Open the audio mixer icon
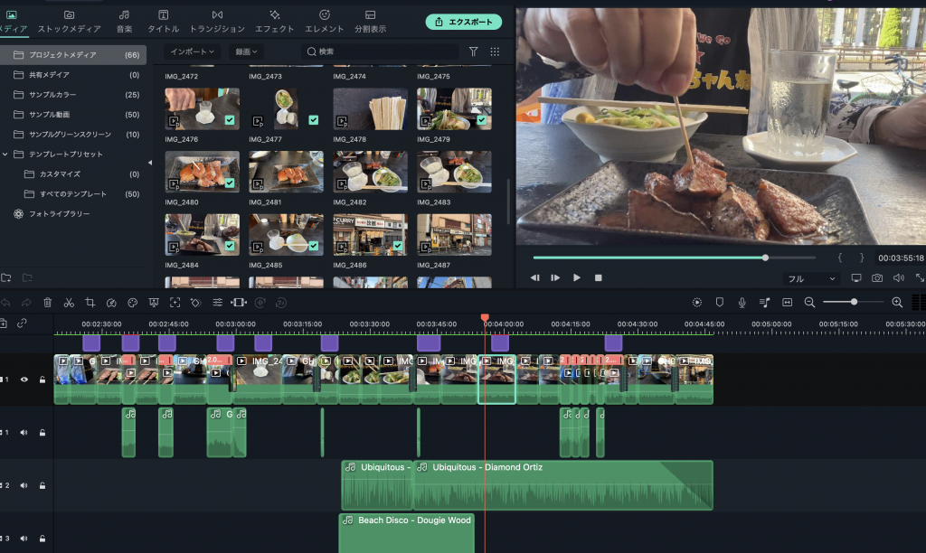The height and width of the screenshot is (553, 926). click(765, 302)
